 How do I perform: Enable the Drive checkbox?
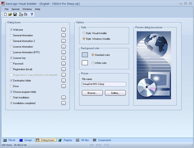11,86
